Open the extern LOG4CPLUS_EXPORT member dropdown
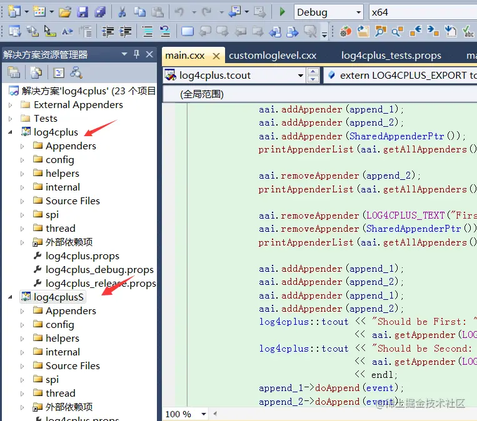This screenshot has height=421, width=477. (400, 76)
